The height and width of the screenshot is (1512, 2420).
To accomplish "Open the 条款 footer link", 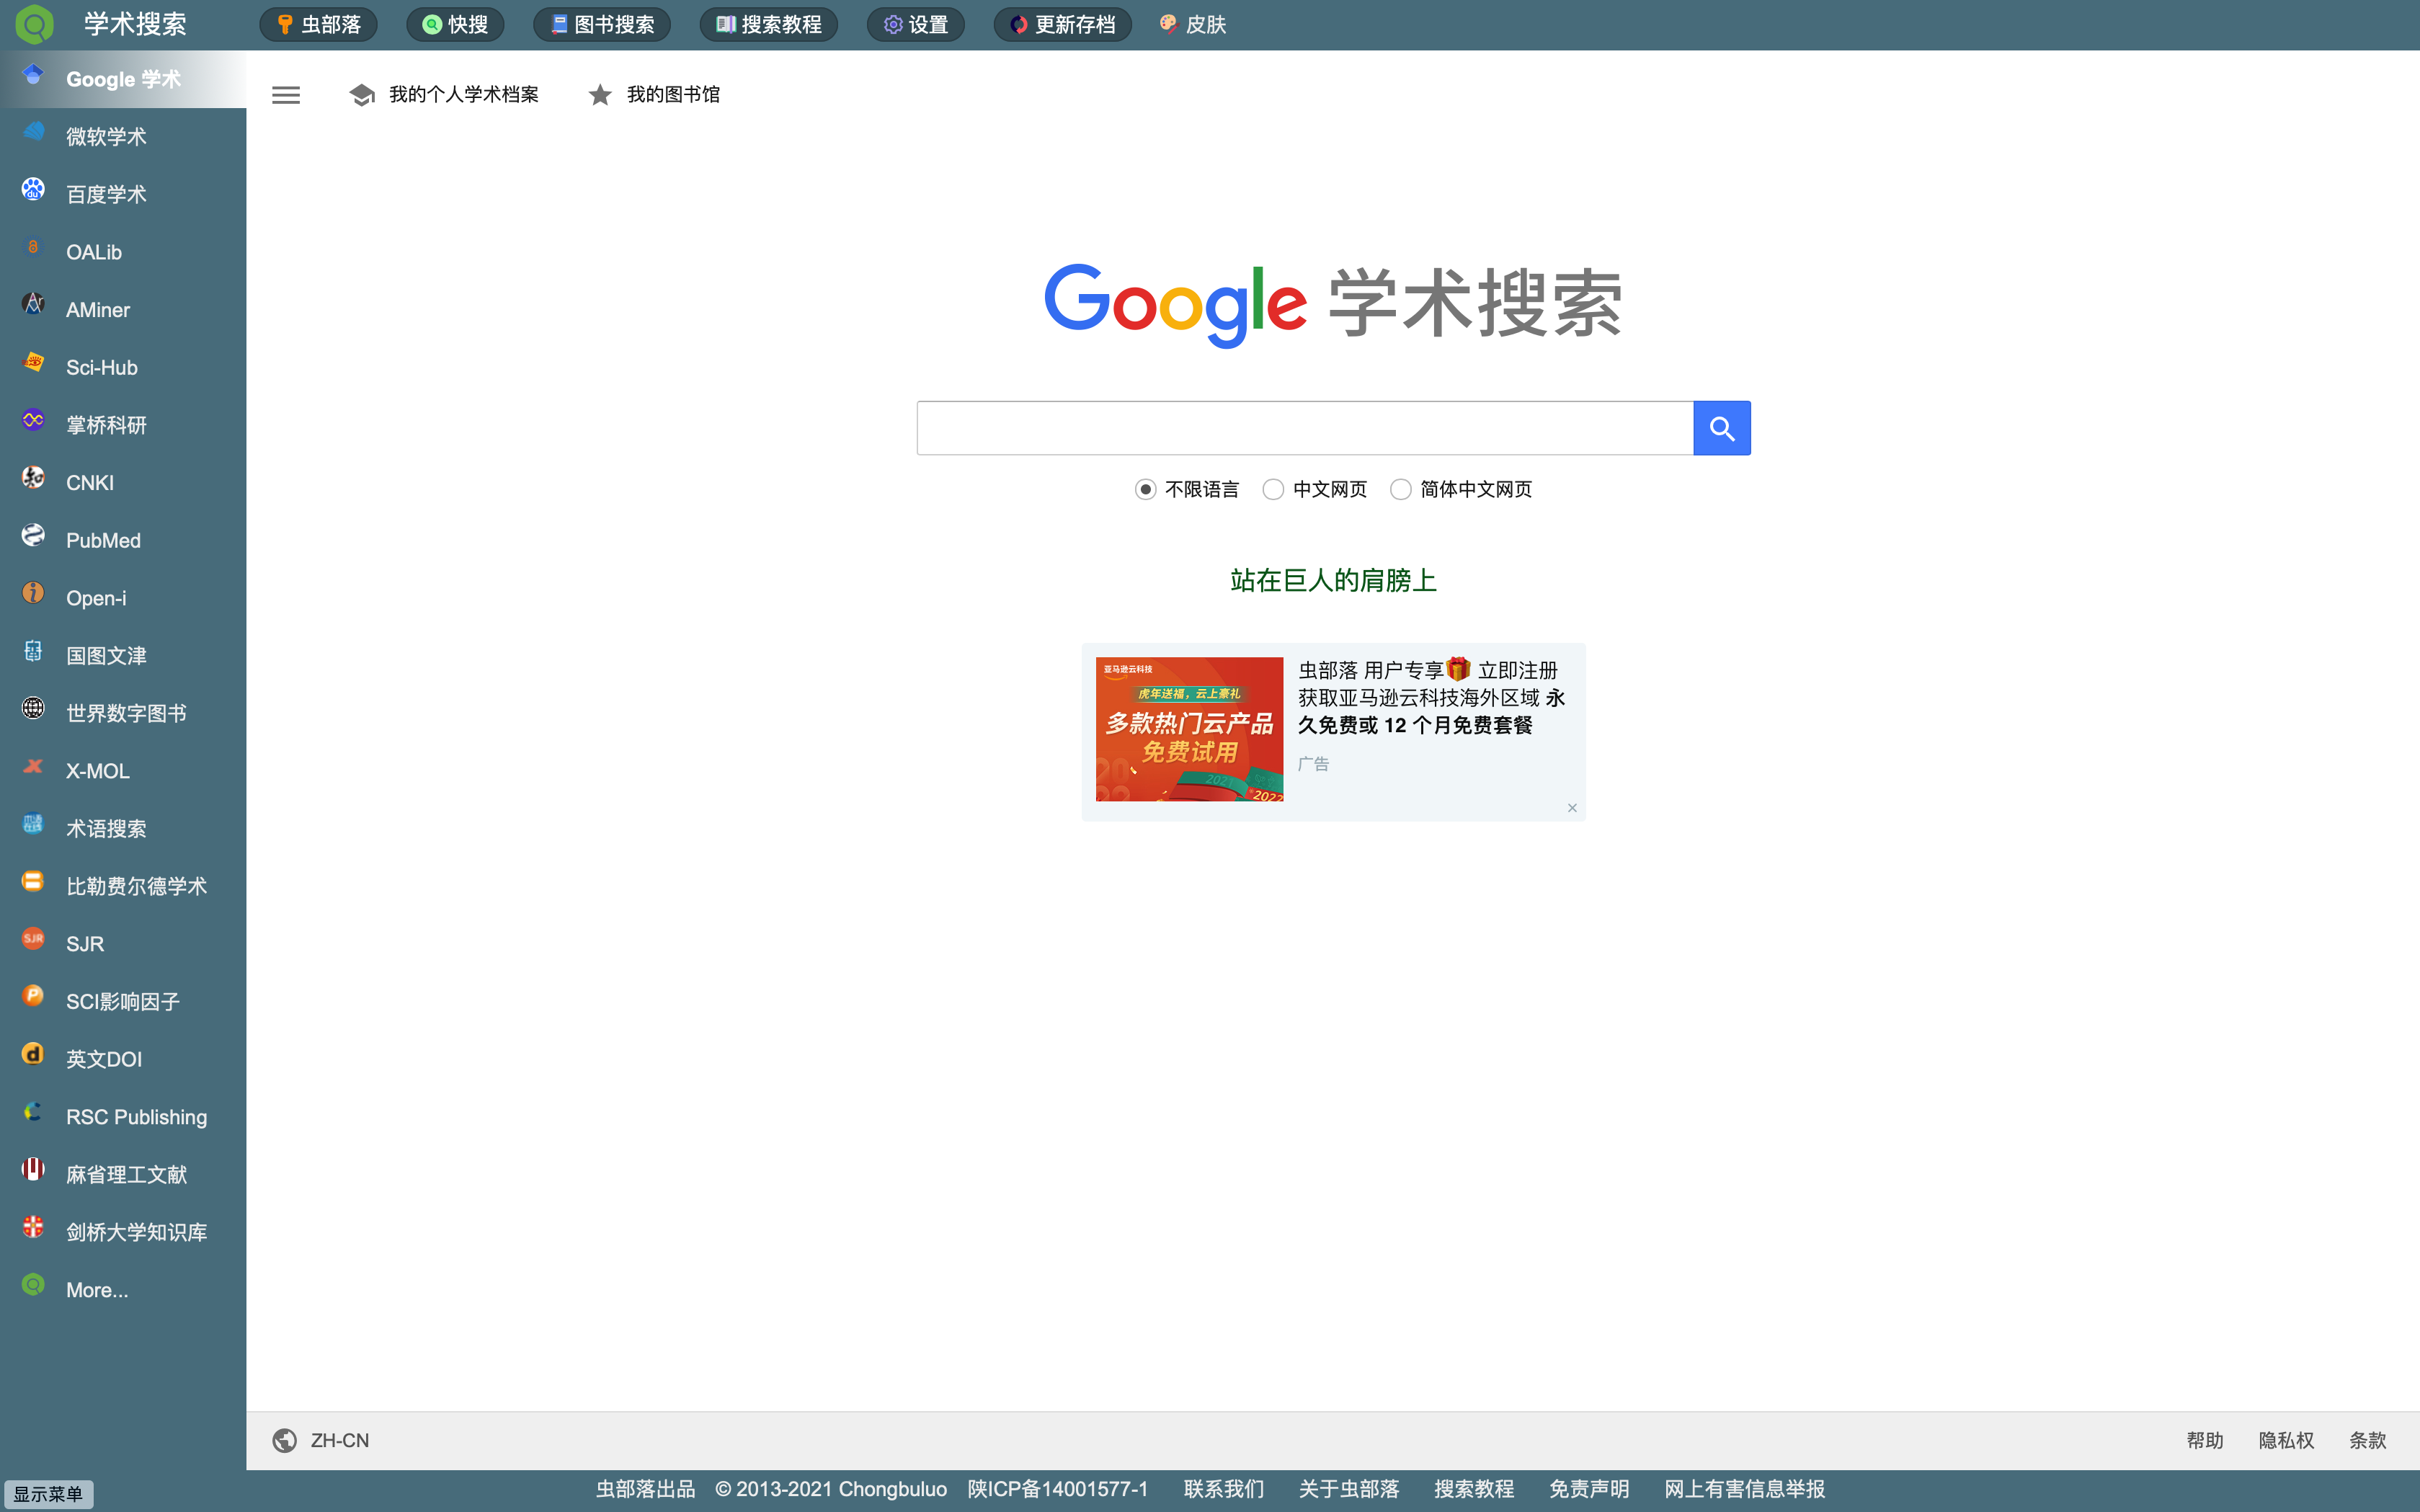I will coord(2367,1440).
